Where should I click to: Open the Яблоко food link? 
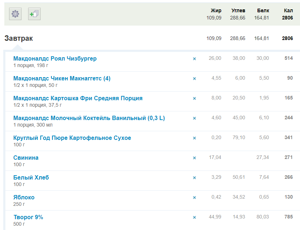pos(24,197)
